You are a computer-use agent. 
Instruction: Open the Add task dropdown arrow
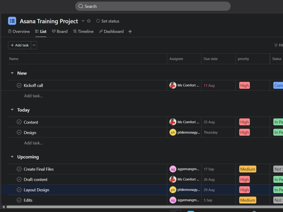34,45
